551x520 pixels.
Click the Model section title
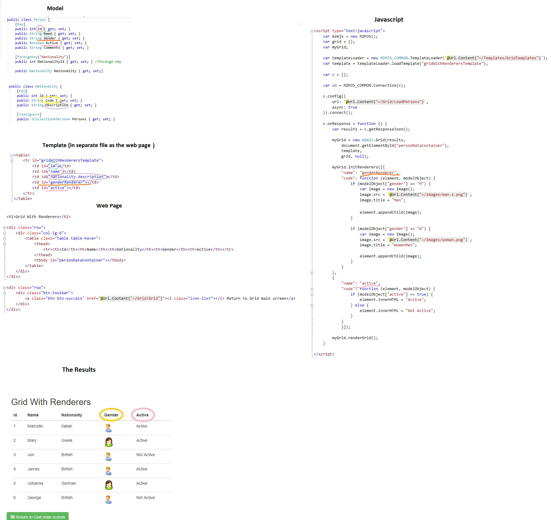[x=55, y=8]
